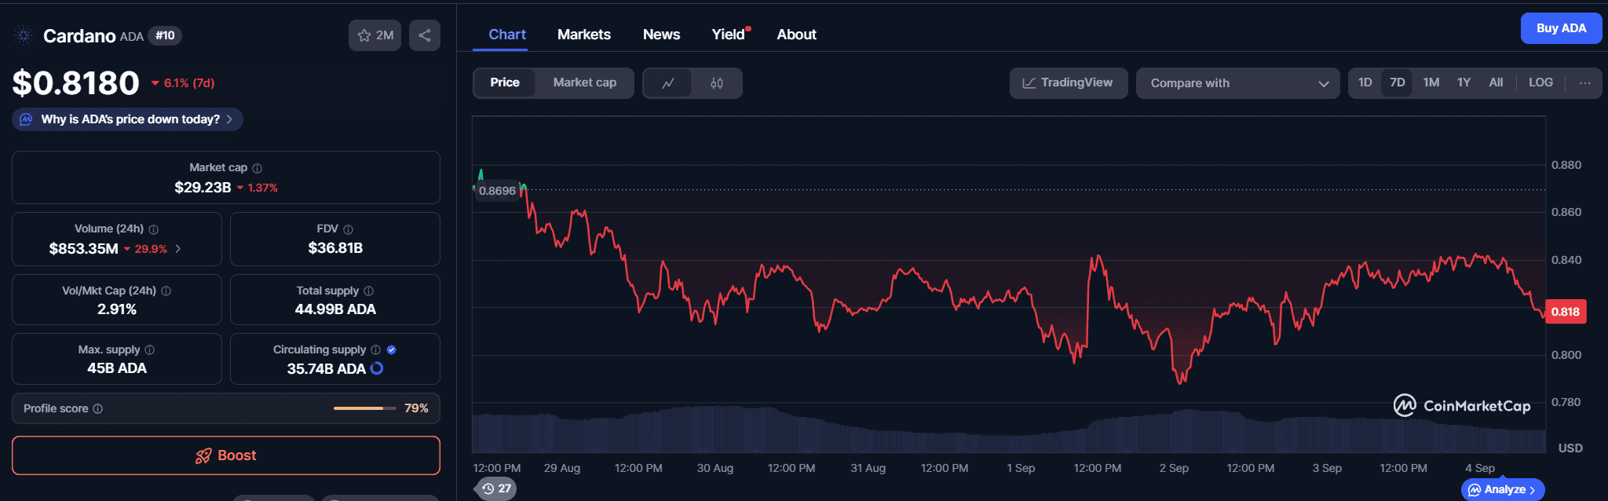1608x501 pixels.
Task: Open Max. supply info tooltip icon
Action: click(150, 350)
